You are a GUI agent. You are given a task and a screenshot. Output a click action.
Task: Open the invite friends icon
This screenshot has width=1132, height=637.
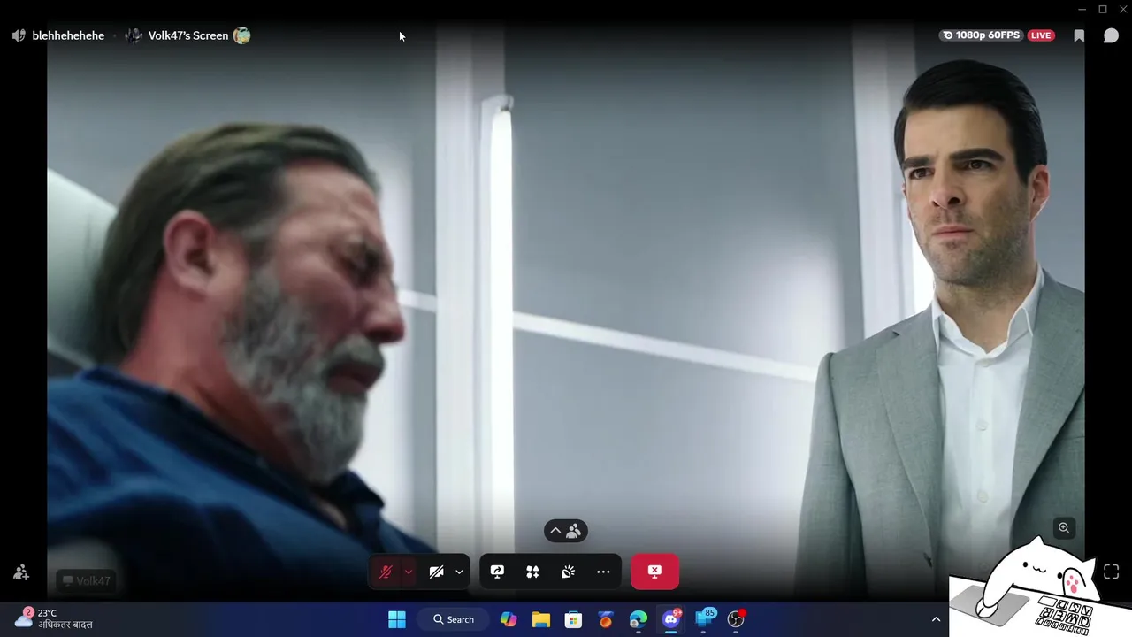(21, 572)
